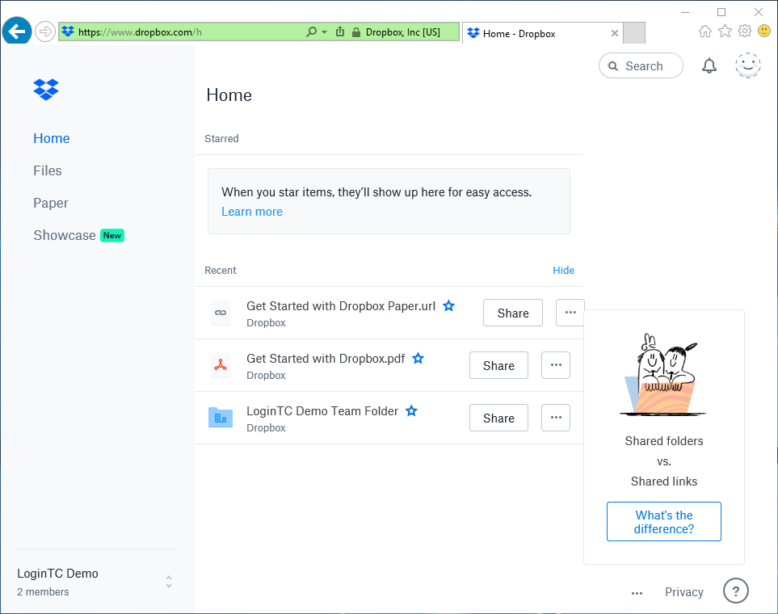Click the link file icon for Dropbox Paper.url
The height and width of the screenshot is (614, 778).
tap(221, 313)
